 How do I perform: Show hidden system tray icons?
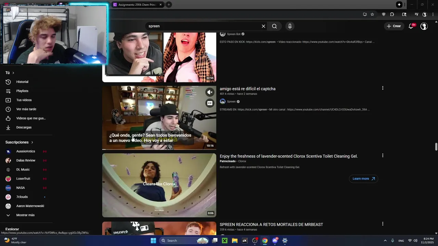pyautogui.click(x=385, y=241)
